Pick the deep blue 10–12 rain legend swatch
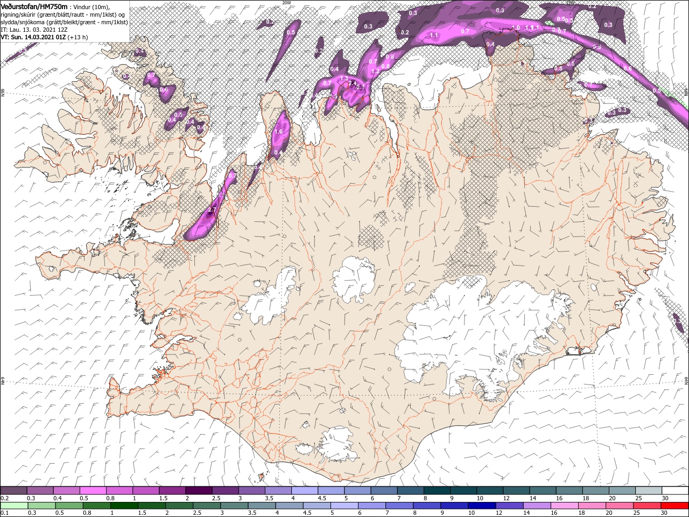 [x=482, y=505]
